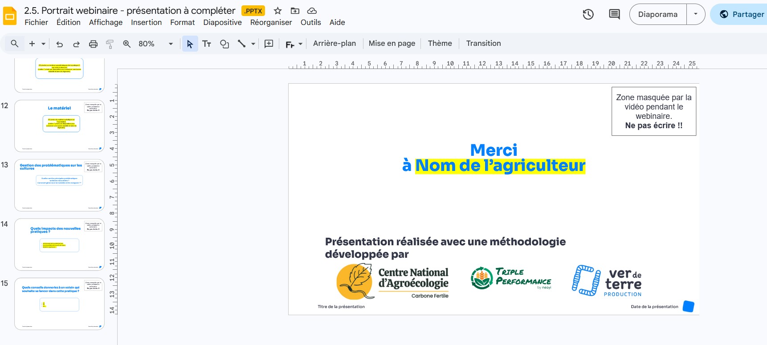Open the comments panel icon
Viewport: 767px width, 345px height.
[614, 14]
